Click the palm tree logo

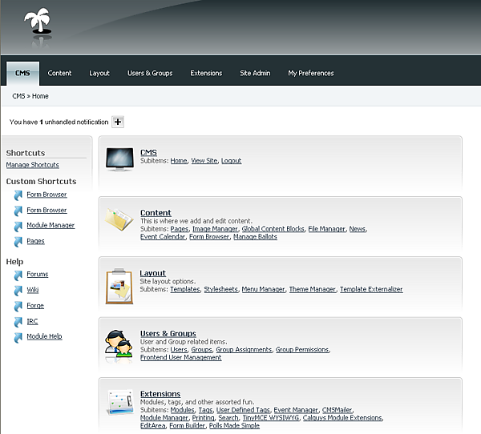coord(37,26)
